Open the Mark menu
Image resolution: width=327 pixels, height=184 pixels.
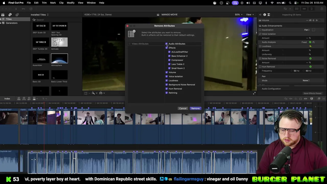point(53,3)
